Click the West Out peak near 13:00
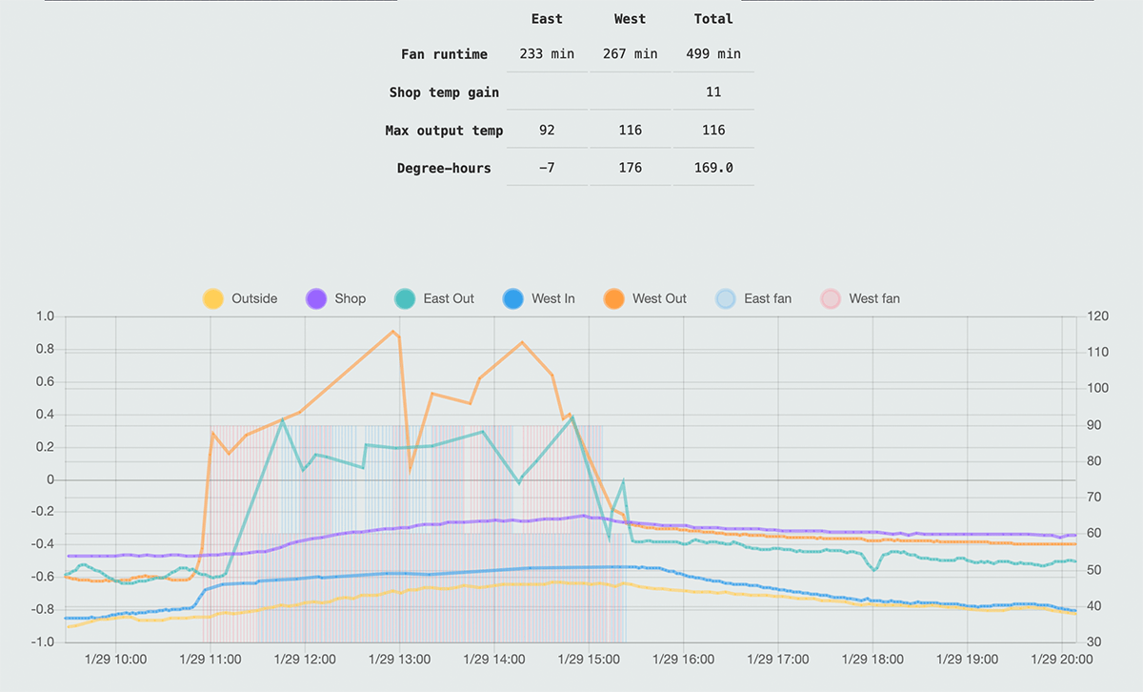1143x692 pixels. tap(393, 332)
